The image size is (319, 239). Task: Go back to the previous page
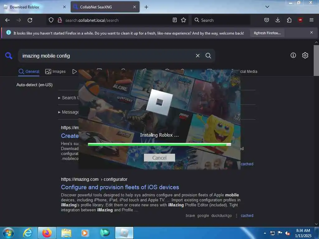(7, 20)
